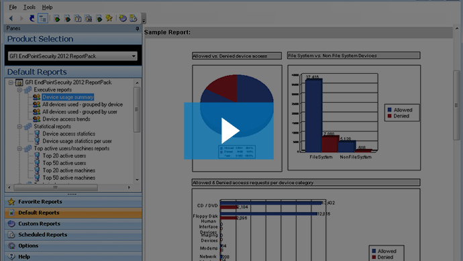The height and width of the screenshot is (261, 463).
Task: Click the icon beside Device access trends
Action: coord(37,119)
